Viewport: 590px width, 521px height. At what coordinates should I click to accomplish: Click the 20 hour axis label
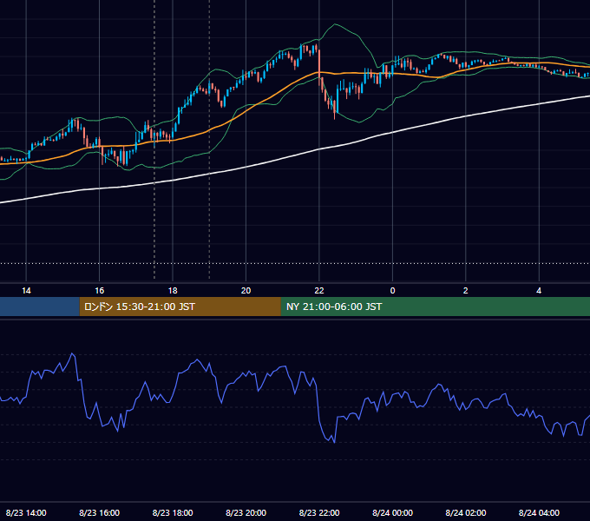click(x=246, y=291)
